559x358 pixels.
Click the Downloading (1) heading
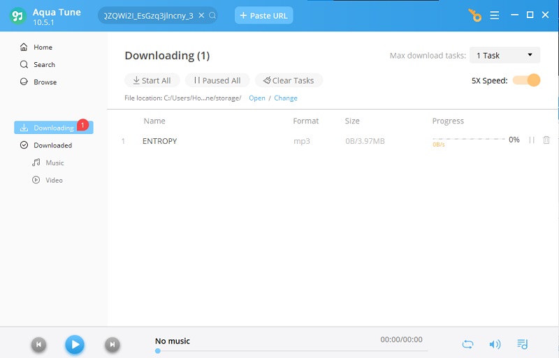coord(167,56)
